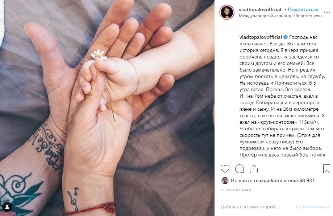Open post timestamp 17 часов назад
Screen dimensions: 333x216
point(236,190)
